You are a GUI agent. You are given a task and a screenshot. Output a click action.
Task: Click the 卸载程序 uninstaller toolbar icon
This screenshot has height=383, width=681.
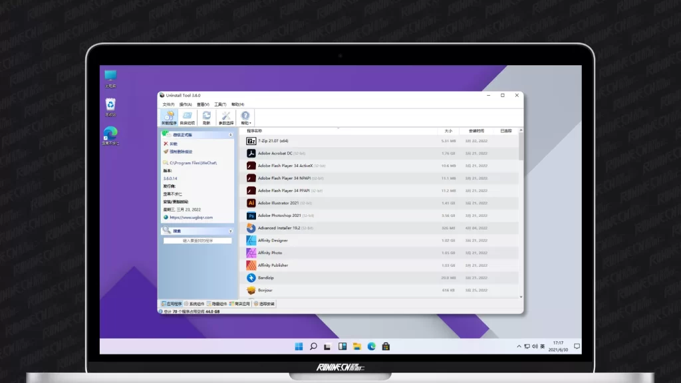click(168, 118)
